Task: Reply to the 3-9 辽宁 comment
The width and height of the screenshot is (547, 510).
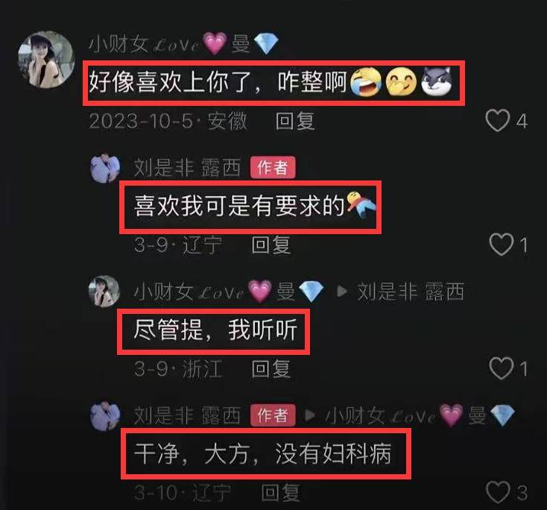Action: [271, 245]
